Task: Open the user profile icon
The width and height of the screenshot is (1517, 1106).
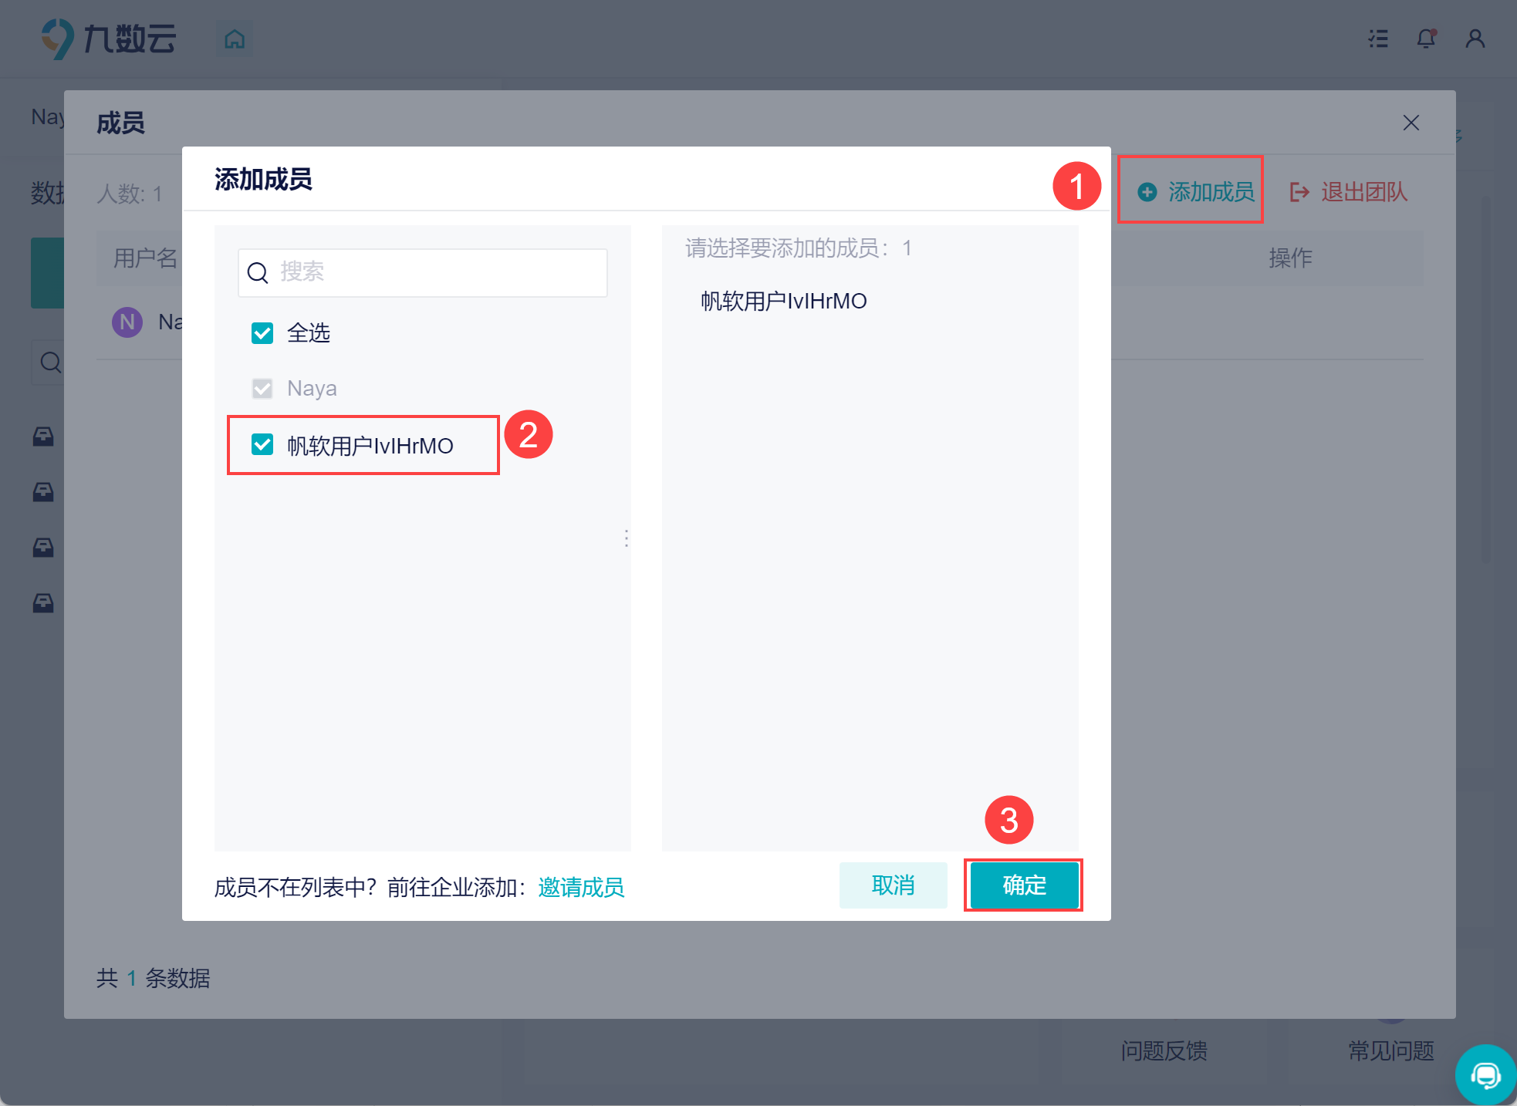Action: [x=1475, y=39]
